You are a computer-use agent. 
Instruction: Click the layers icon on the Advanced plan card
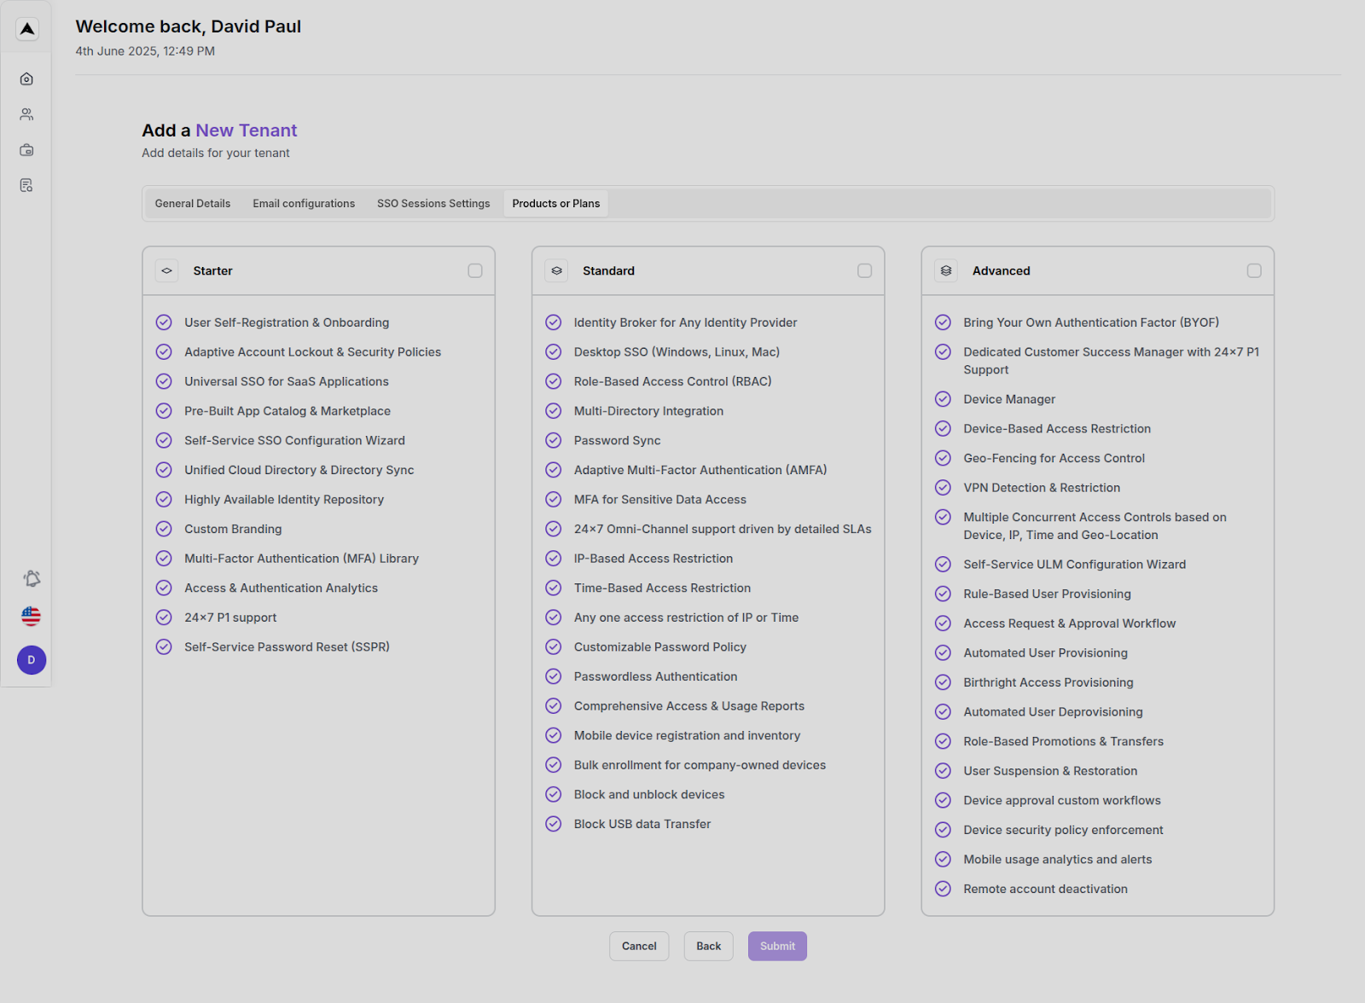point(946,270)
